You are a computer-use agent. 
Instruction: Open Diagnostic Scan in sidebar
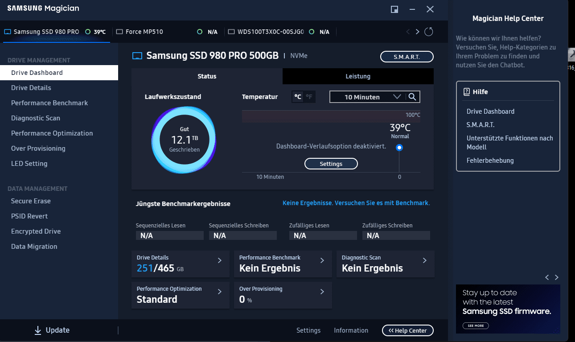tap(59, 118)
